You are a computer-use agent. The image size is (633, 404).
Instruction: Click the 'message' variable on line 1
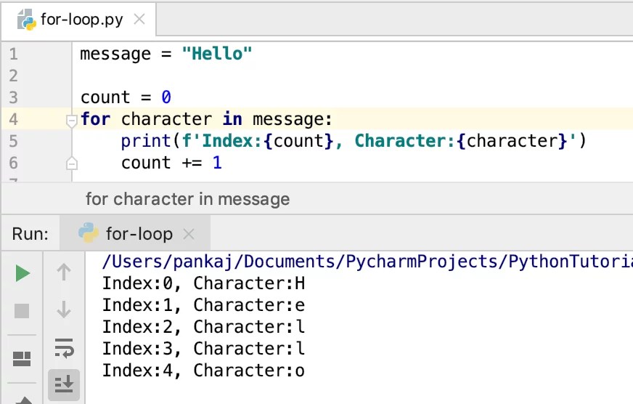[x=115, y=54]
